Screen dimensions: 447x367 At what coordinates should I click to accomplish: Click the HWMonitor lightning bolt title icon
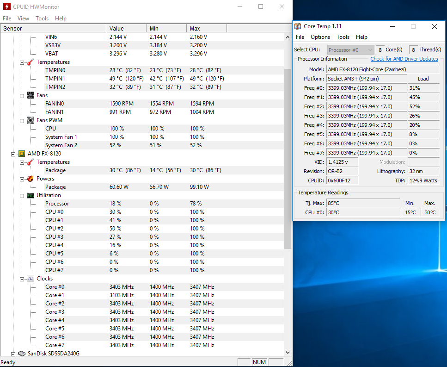tap(6, 6)
